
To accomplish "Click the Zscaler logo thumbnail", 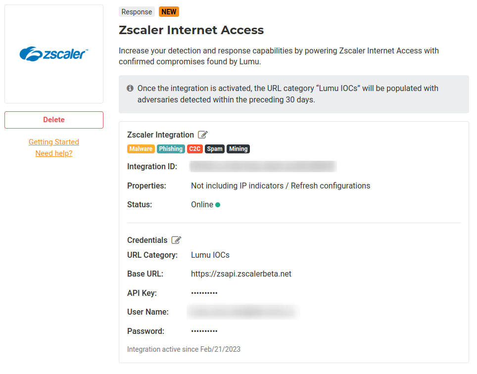I will coord(54,54).
